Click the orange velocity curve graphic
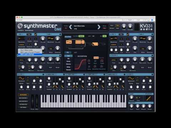 coord(148,98)
